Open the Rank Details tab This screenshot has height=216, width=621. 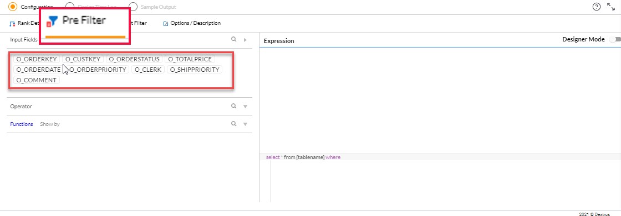(24, 23)
